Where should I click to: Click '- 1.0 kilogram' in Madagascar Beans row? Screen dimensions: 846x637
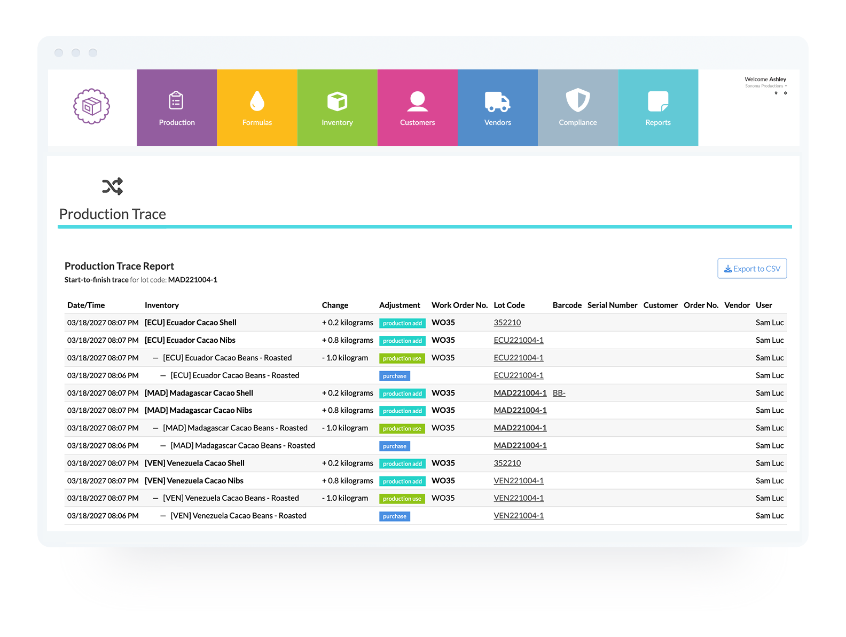(345, 428)
